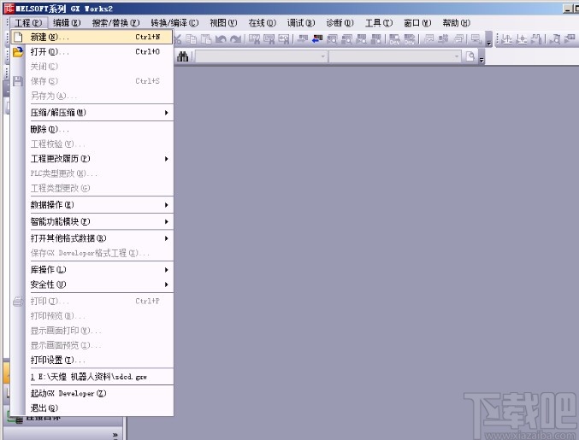579x440 pixels.
Task: Expand the 智能功能模块 submenu
Action: pos(99,221)
